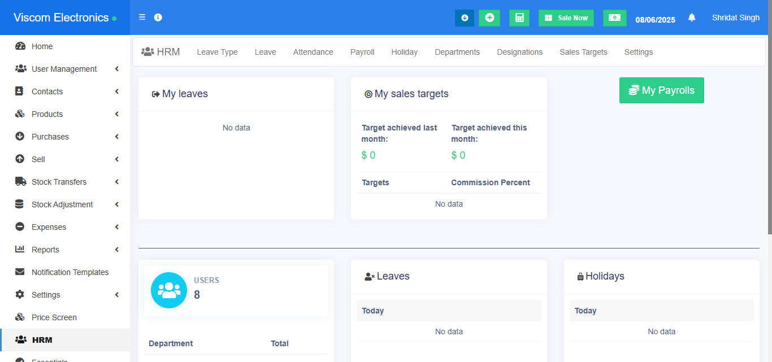Click the green plus circle icon
Viewport: 772px width, 362px height.
pyautogui.click(x=489, y=18)
